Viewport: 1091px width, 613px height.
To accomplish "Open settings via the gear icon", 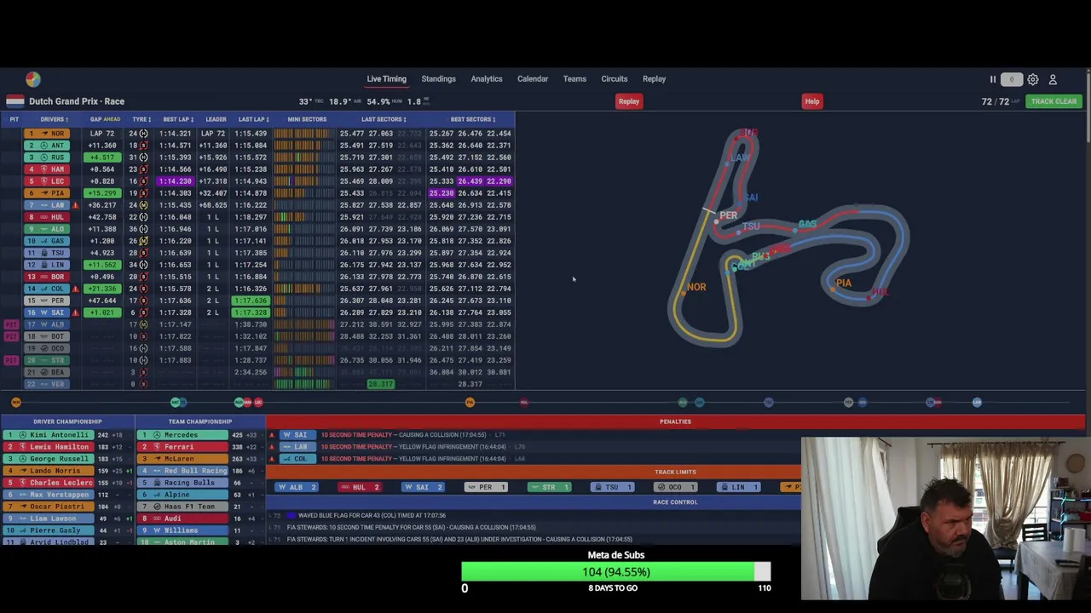I will (x=1032, y=79).
